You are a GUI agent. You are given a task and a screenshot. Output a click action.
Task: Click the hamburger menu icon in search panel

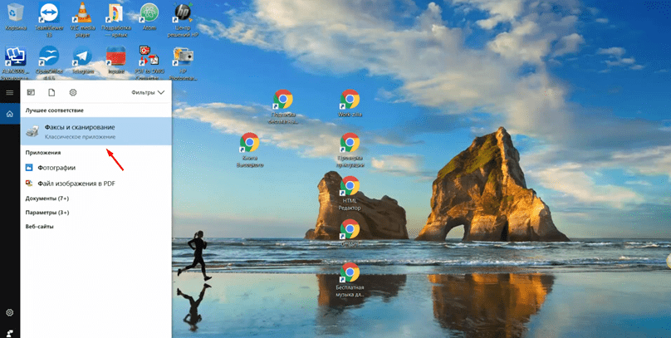pos(9,93)
